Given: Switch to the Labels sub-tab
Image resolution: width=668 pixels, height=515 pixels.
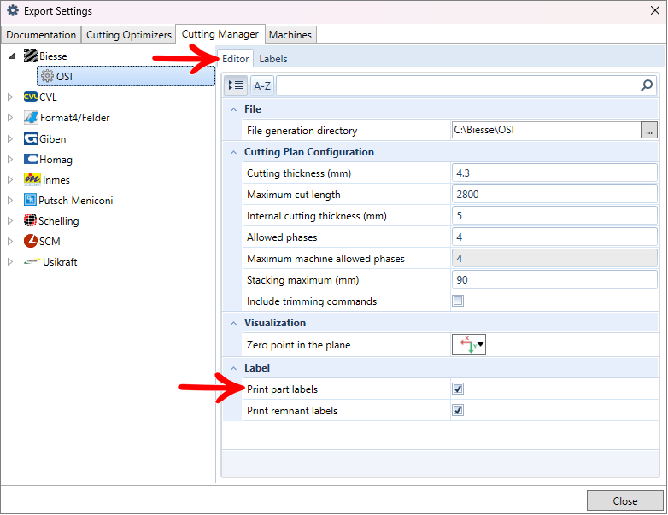Looking at the screenshot, I should click(x=273, y=59).
